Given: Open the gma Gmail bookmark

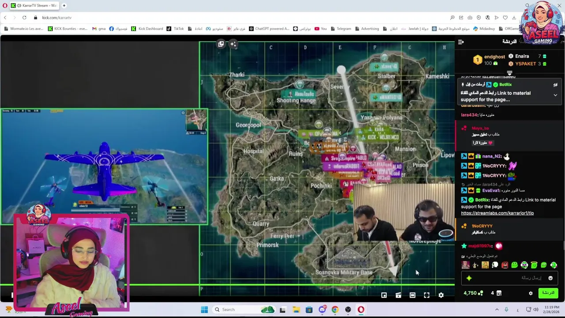Looking at the screenshot, I should pyautogui.click(x=99, y=29).
